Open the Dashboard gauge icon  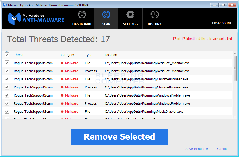[82, 15]
